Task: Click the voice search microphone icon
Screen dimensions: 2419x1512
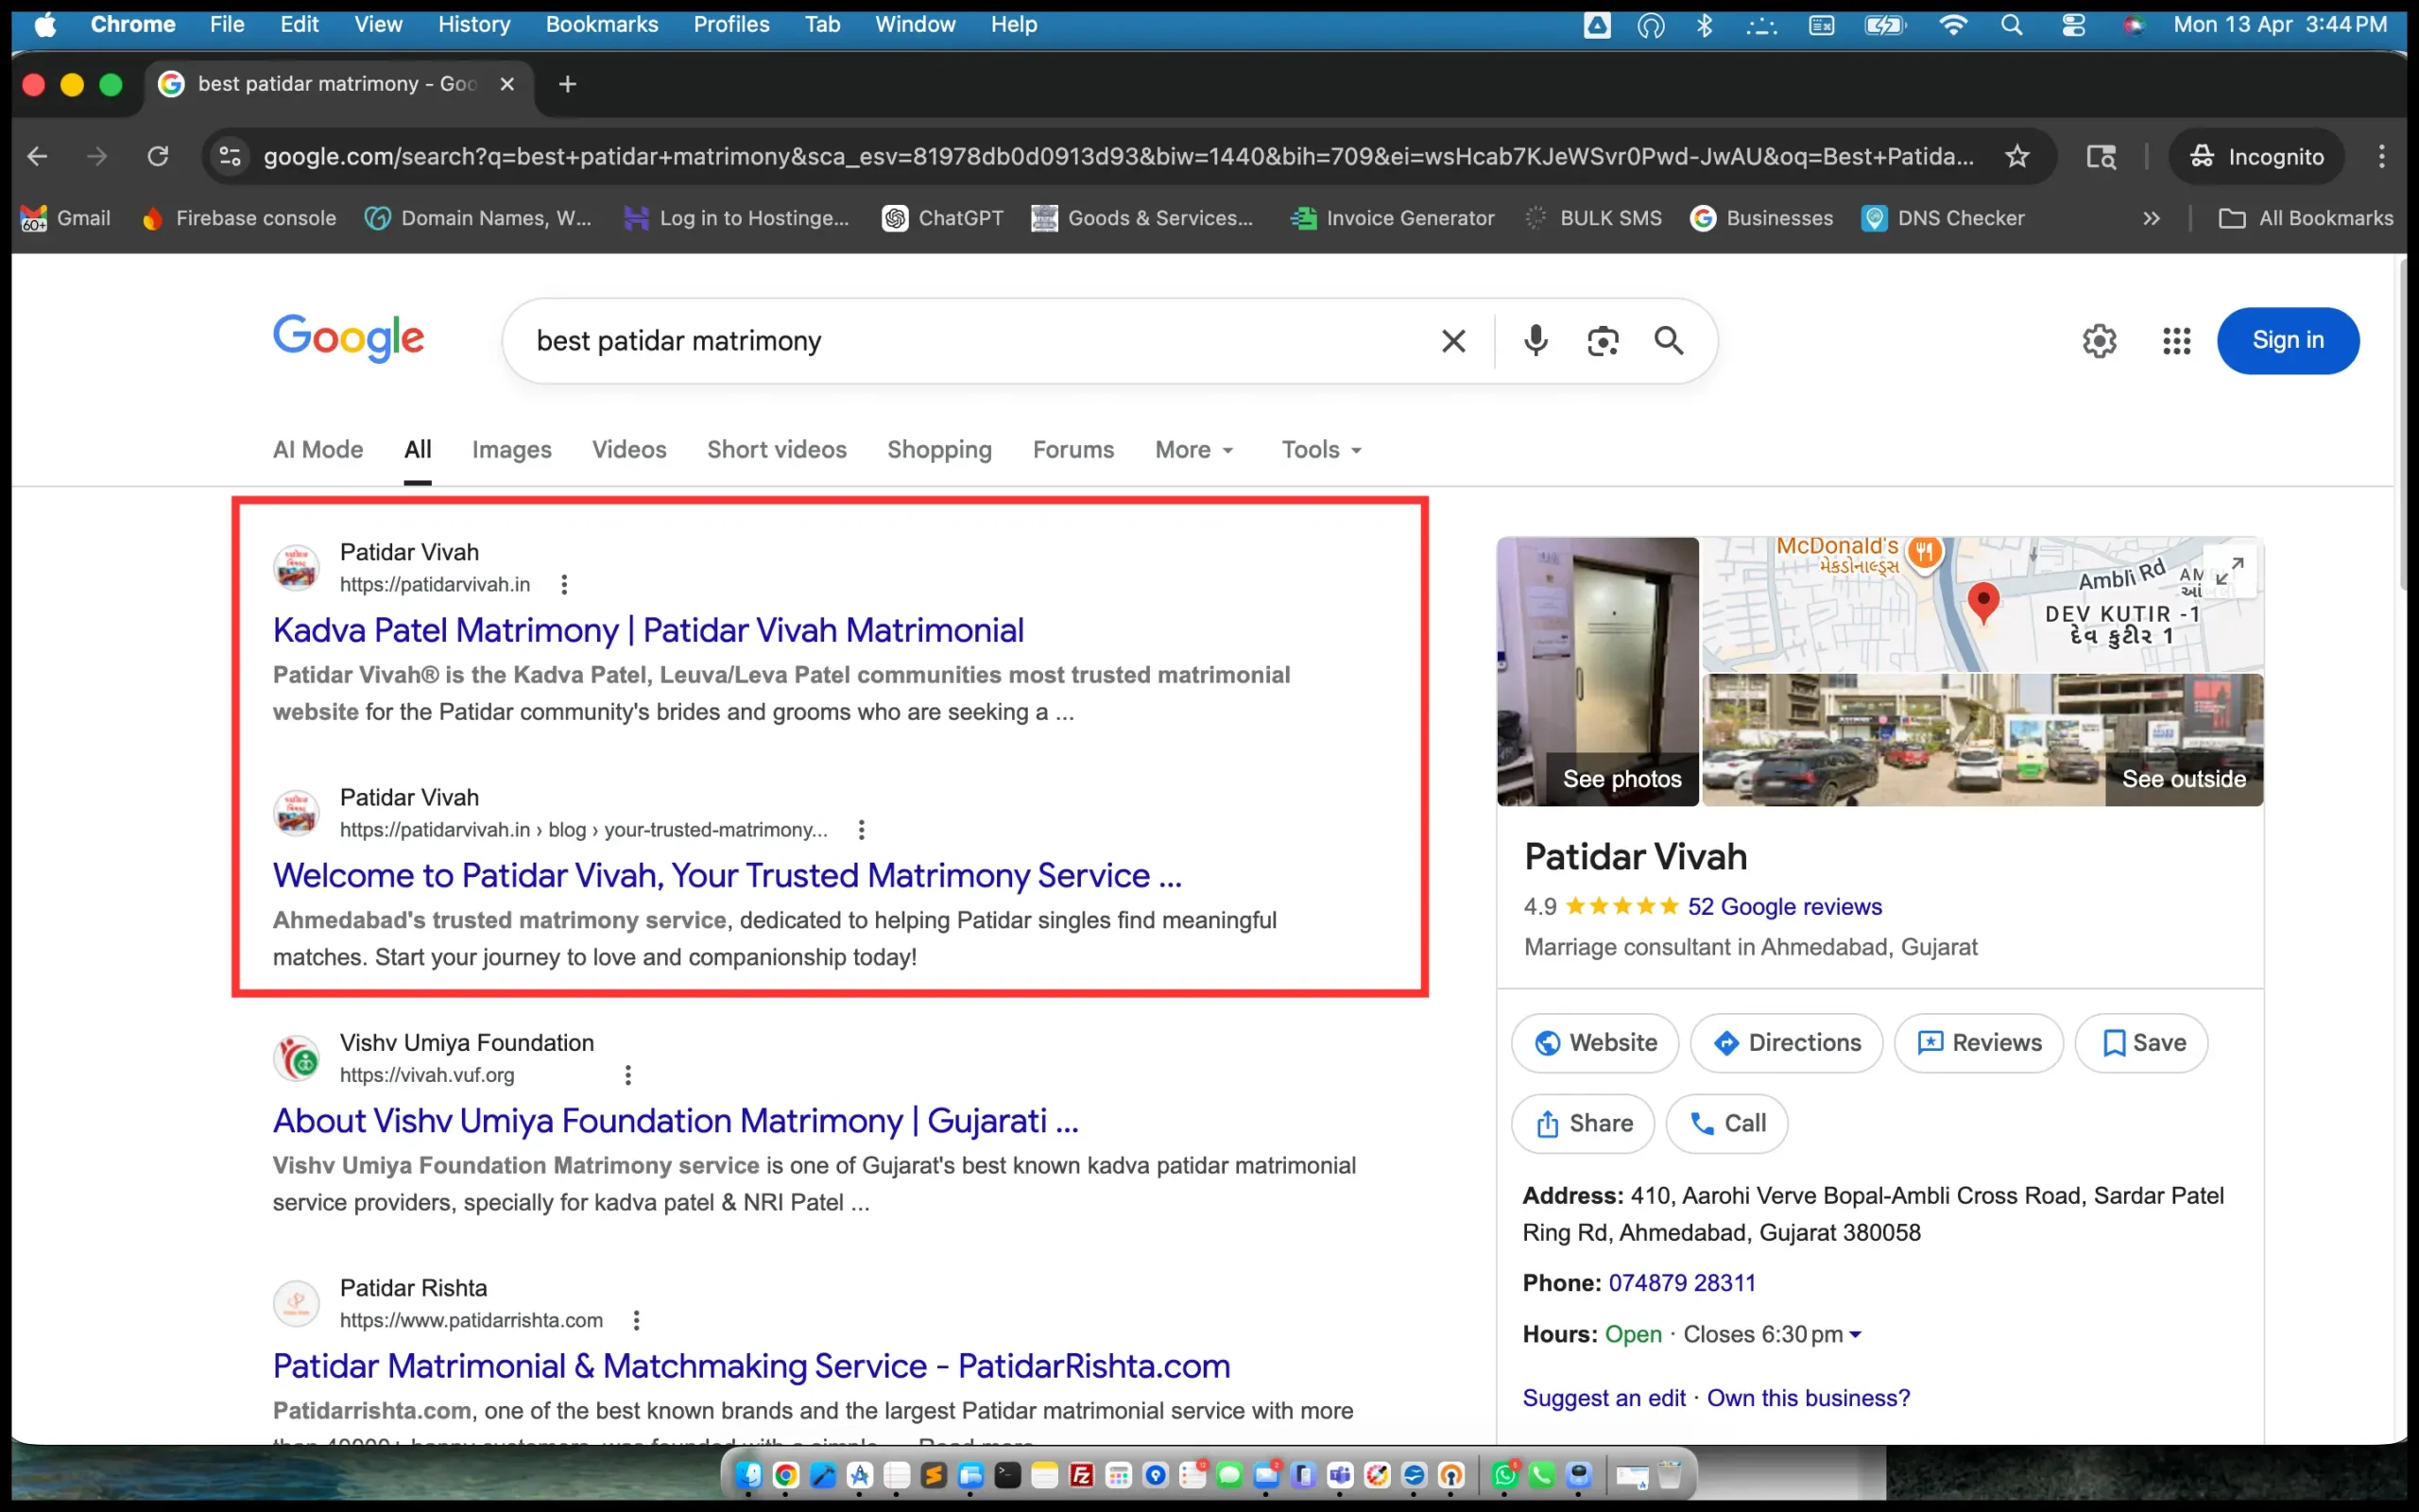Action: coord(1535,341)
